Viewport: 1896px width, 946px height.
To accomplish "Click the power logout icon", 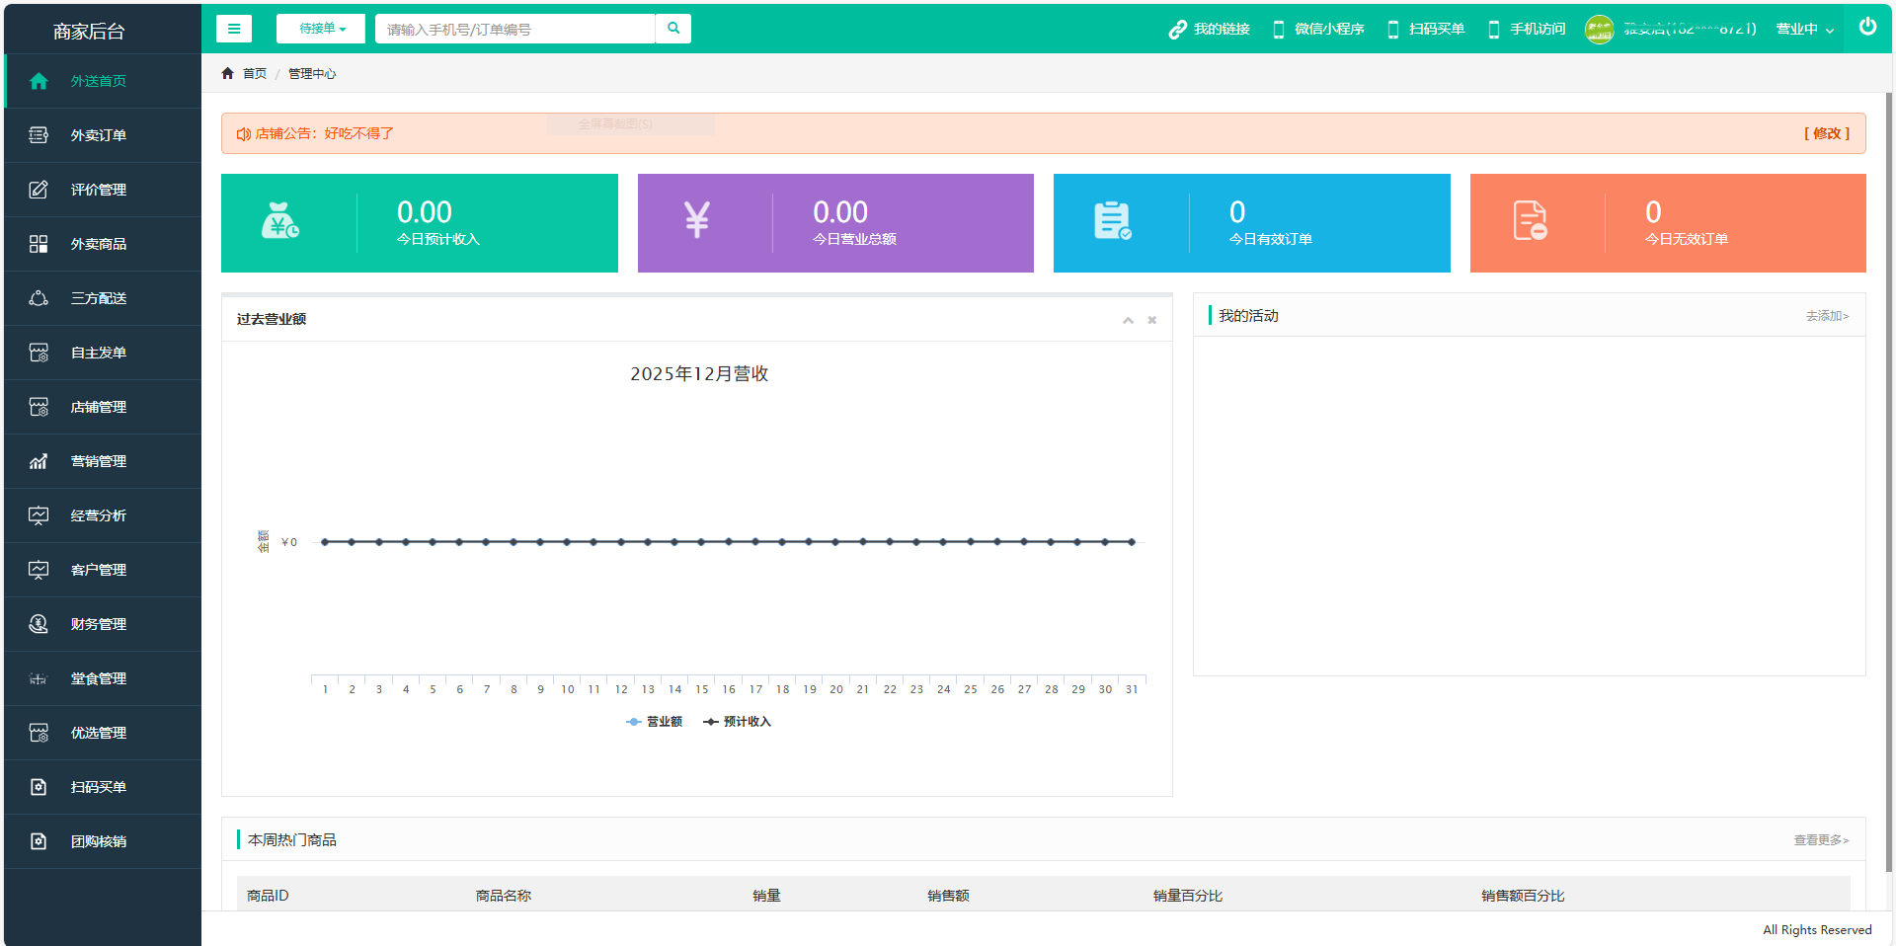I will (1867, 27).
